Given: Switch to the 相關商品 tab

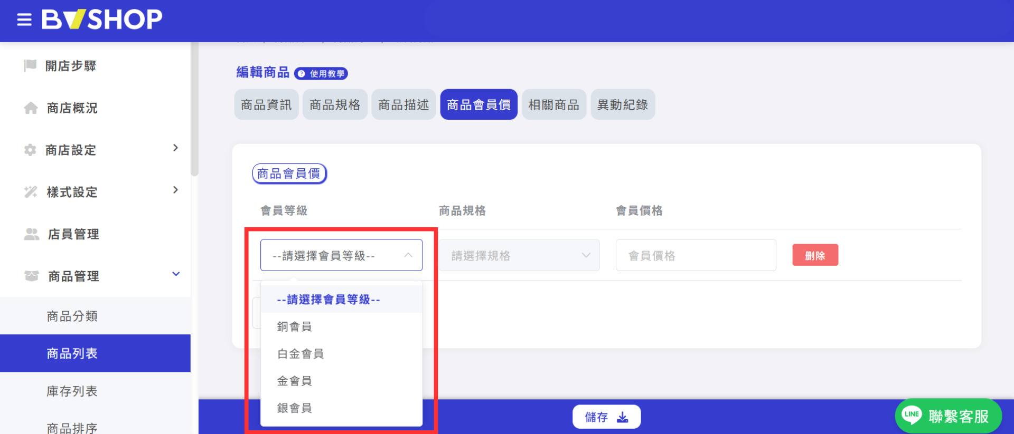Looking at the screenshot, I should point(554,104).
